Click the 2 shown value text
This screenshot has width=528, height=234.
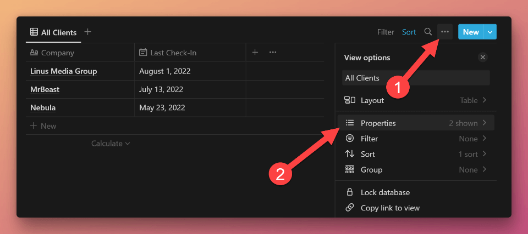click(463, 123)
